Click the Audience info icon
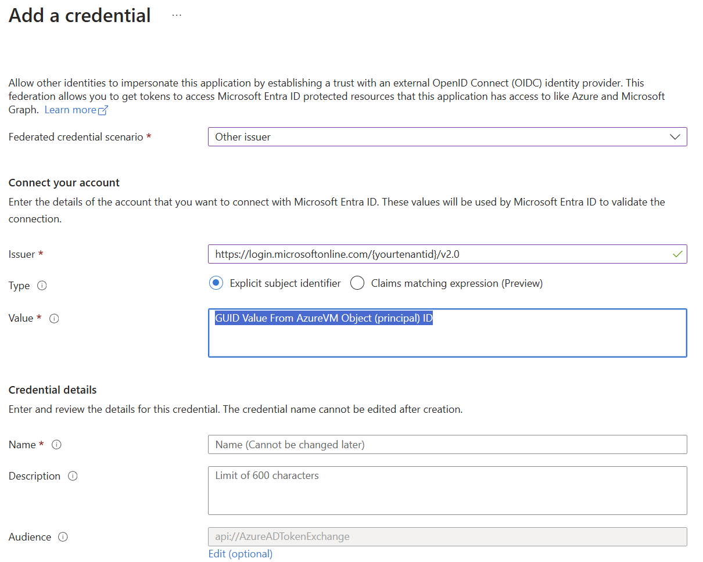 tap(63, 537)
